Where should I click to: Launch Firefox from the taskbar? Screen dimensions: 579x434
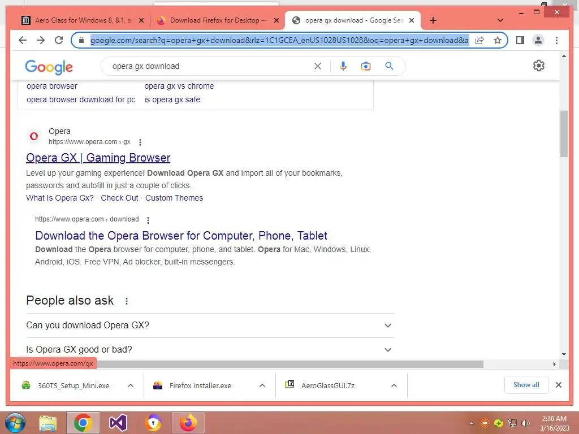point(188,423)
